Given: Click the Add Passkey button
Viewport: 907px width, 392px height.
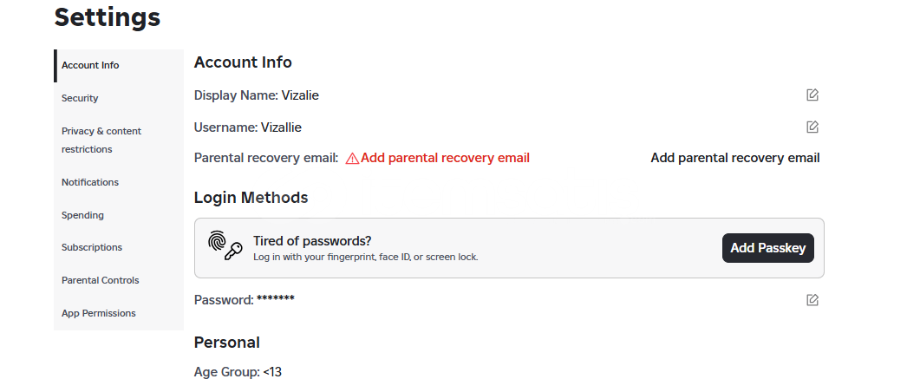Looking at the screenshot, I should [767, 248].
